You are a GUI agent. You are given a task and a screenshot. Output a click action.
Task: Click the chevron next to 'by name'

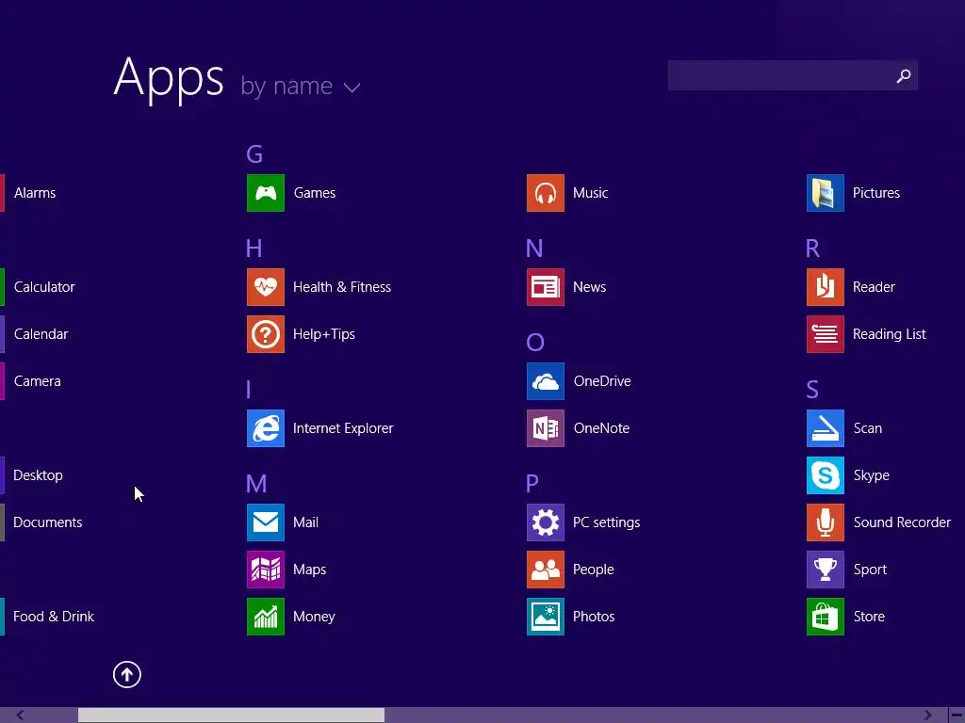(x=352, y=88)
